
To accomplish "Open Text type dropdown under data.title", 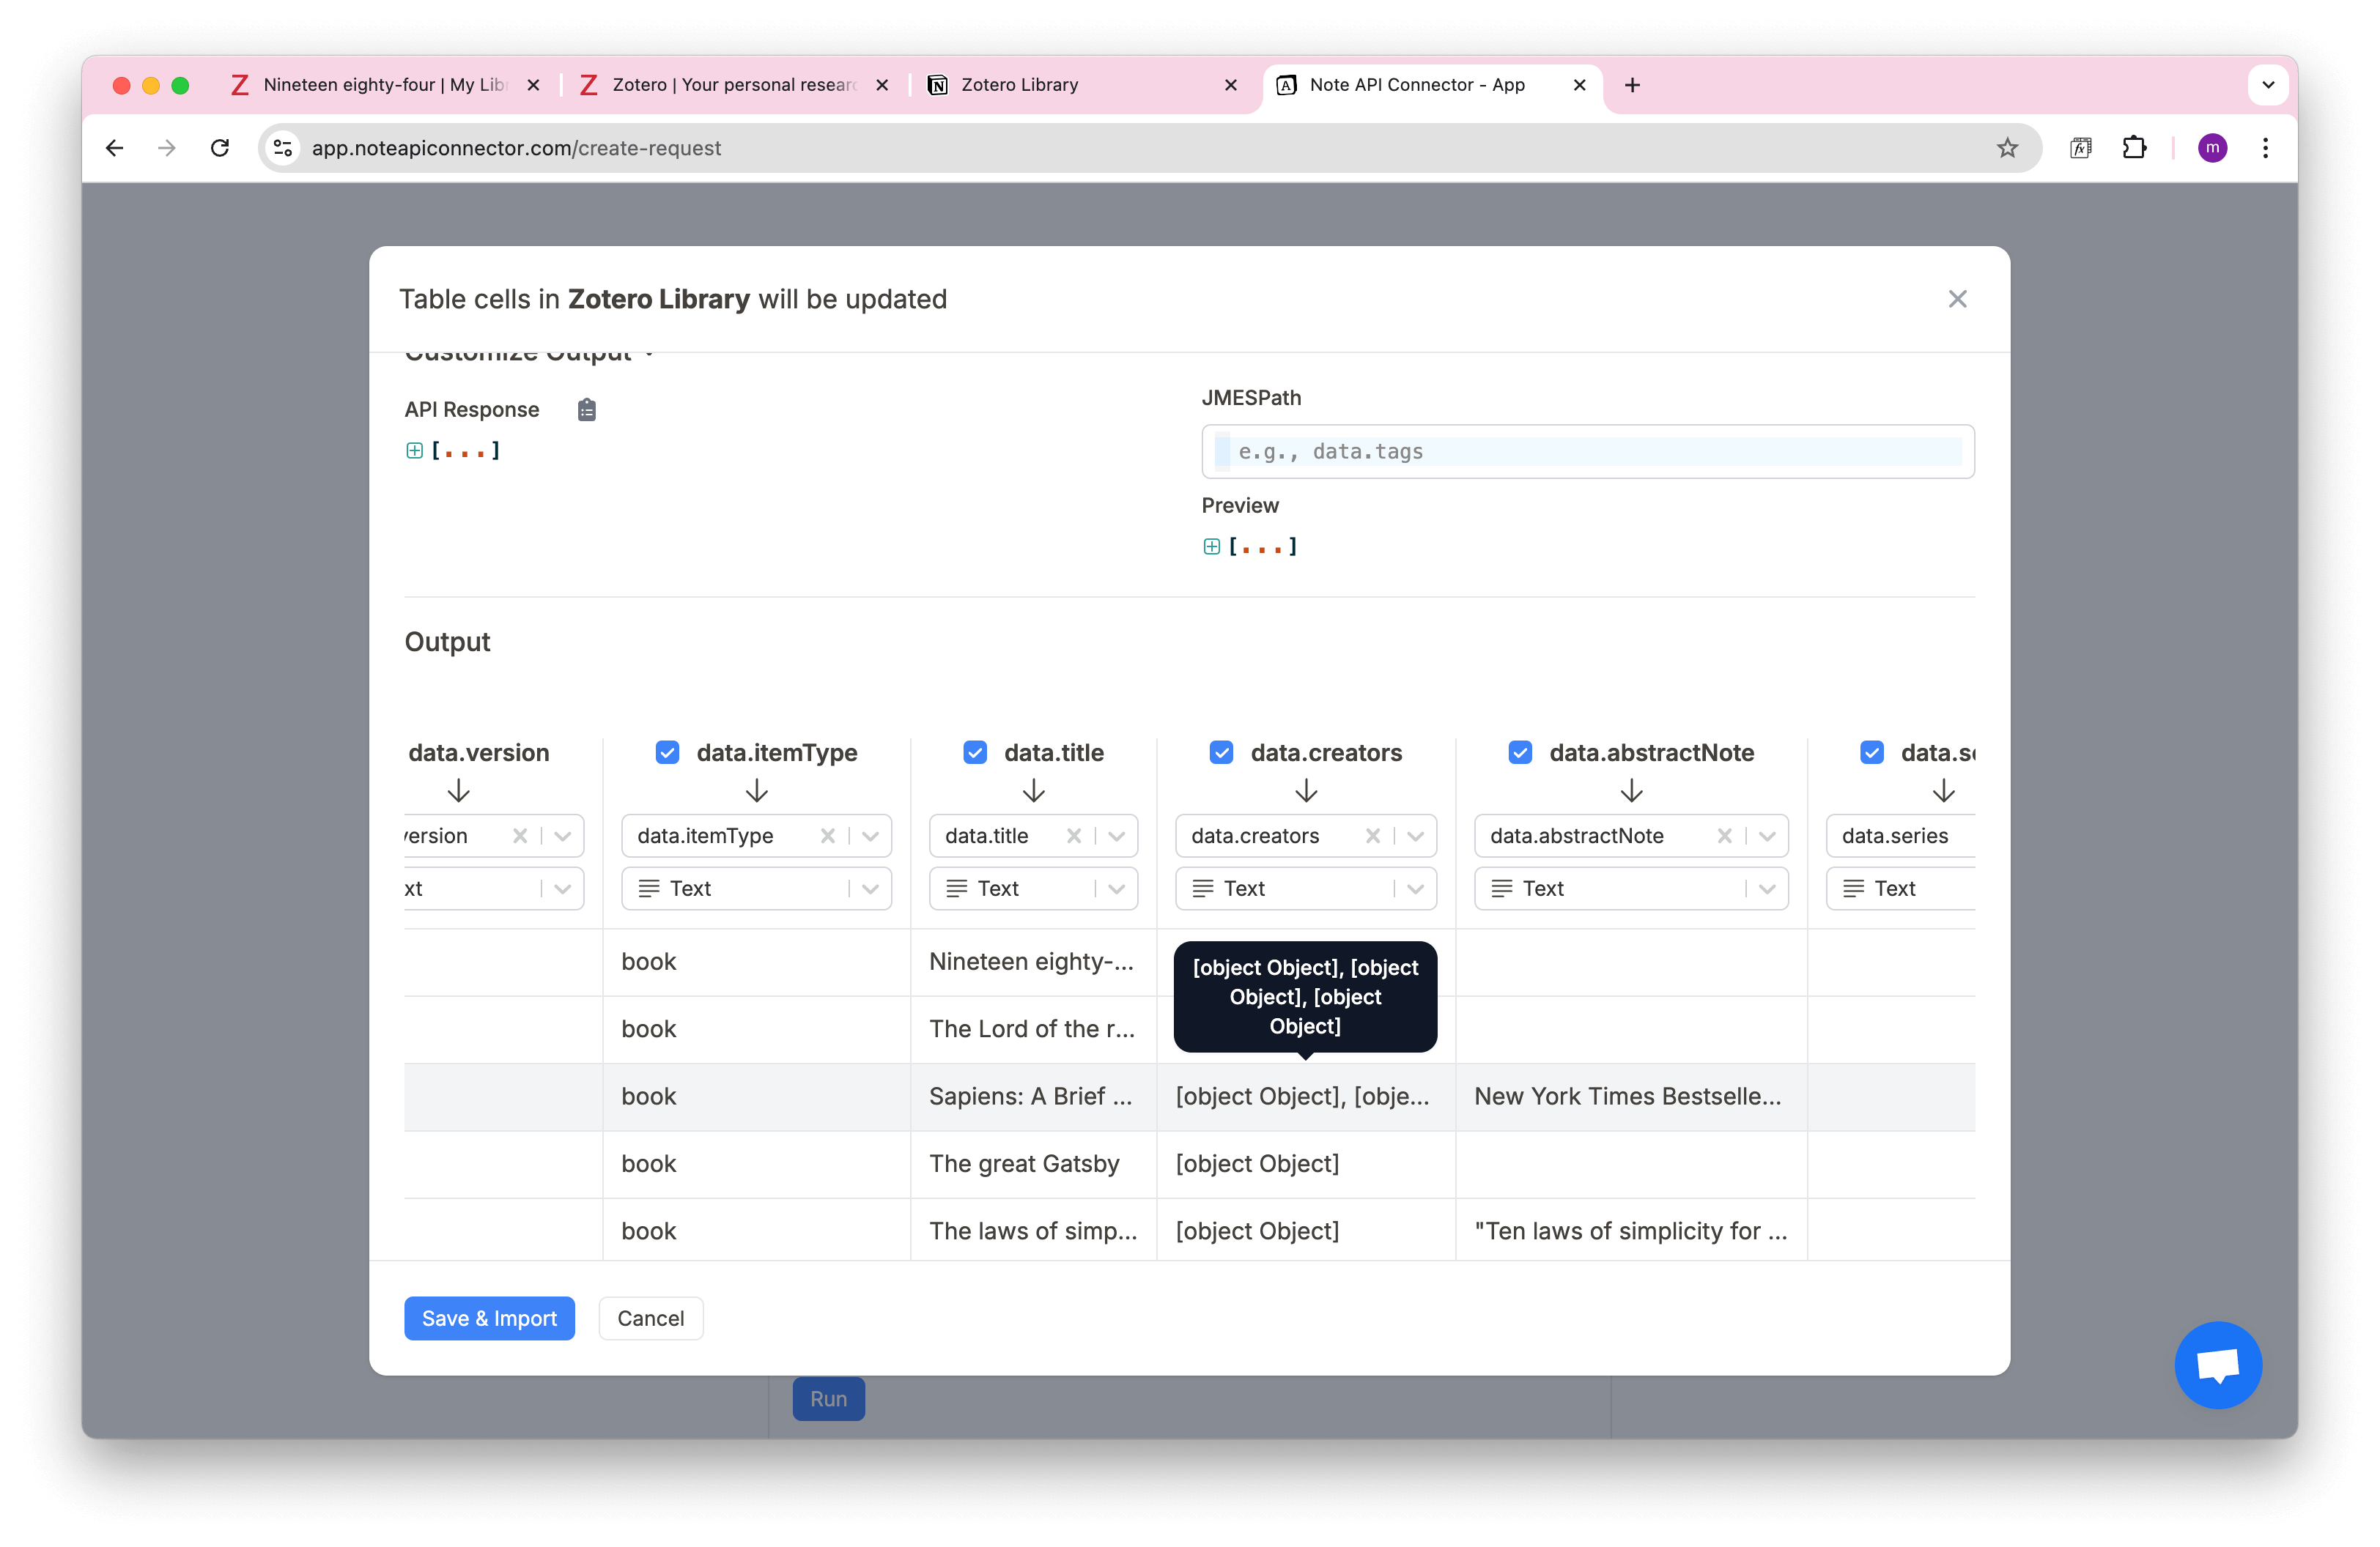I will coord(1033,888).
